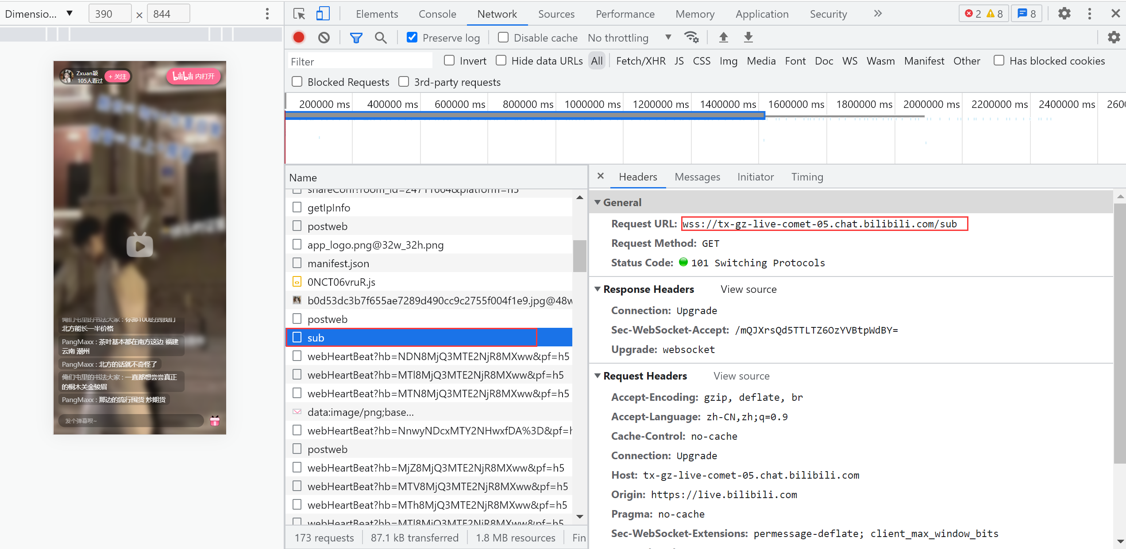Click View source for Response Headers
Image resolution: width=1126 pixels, height=549 pixels.
748,289
